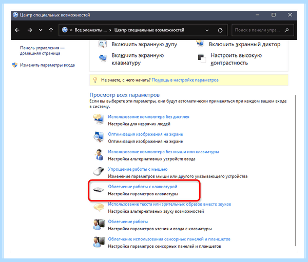Viewport: 308px width, 262px height.
Task: Click 'Настройка параметров сенсорных панелей и планшетов' text
Action: (x=164, y=246)
